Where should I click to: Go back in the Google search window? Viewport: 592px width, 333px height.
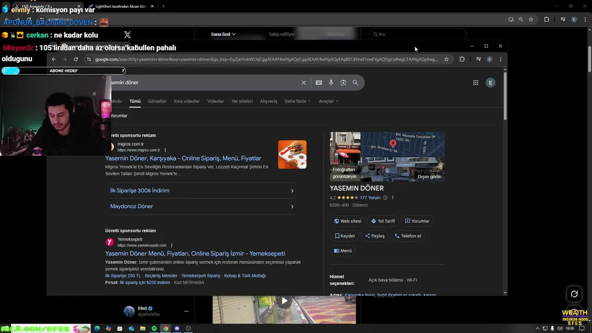[54, 59]
